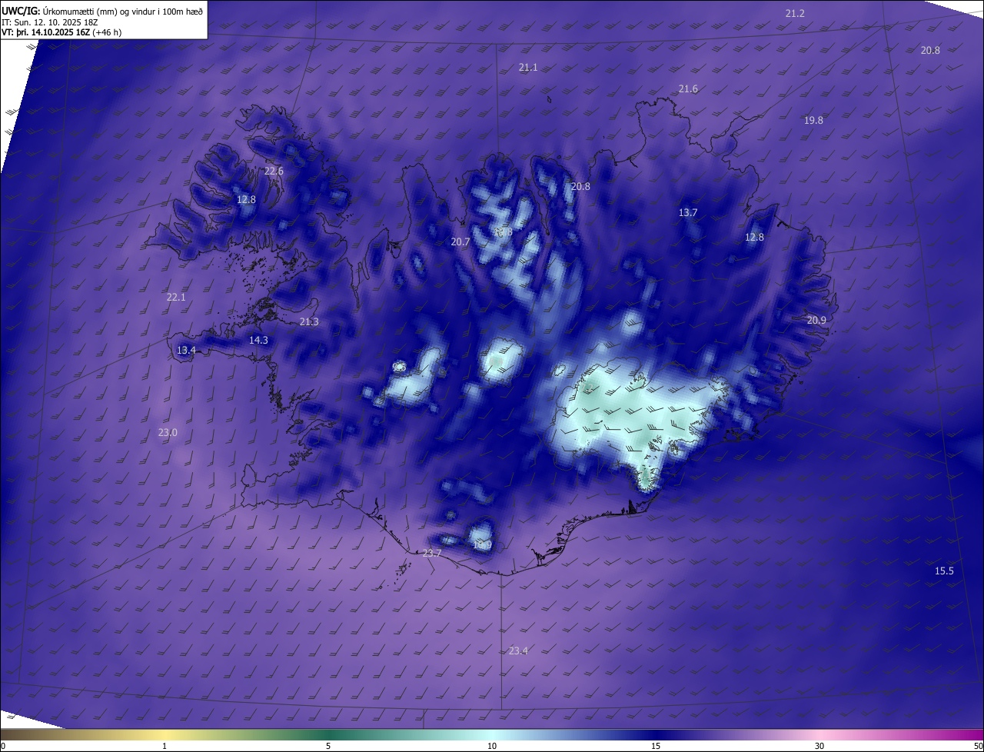Click the 19.8 value on the map
The width and height of the screenshot is (984, 752).
[x=813, y=120]
